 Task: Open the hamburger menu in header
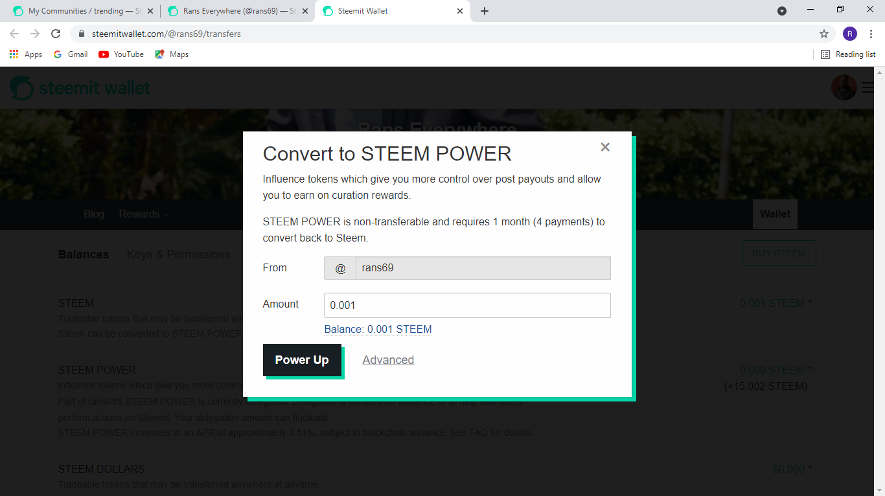click(x=868, y=87)
